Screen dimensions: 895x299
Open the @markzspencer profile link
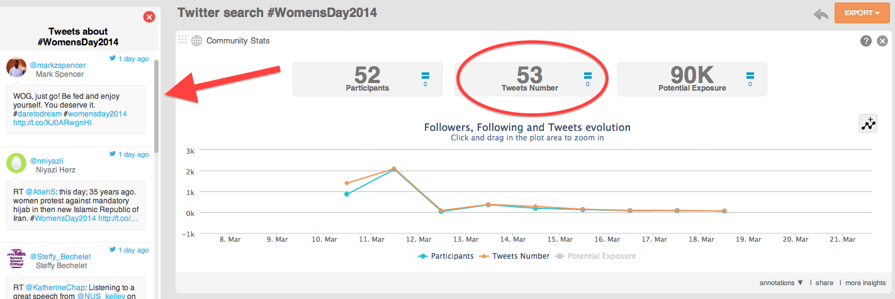[58, 65]
